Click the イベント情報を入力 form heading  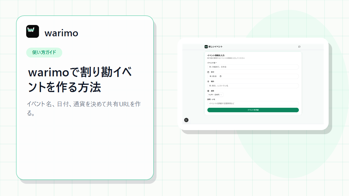[216, 55]
